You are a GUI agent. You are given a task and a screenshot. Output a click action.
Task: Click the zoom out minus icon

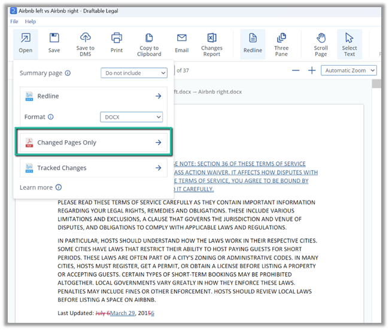pos(296,70)
